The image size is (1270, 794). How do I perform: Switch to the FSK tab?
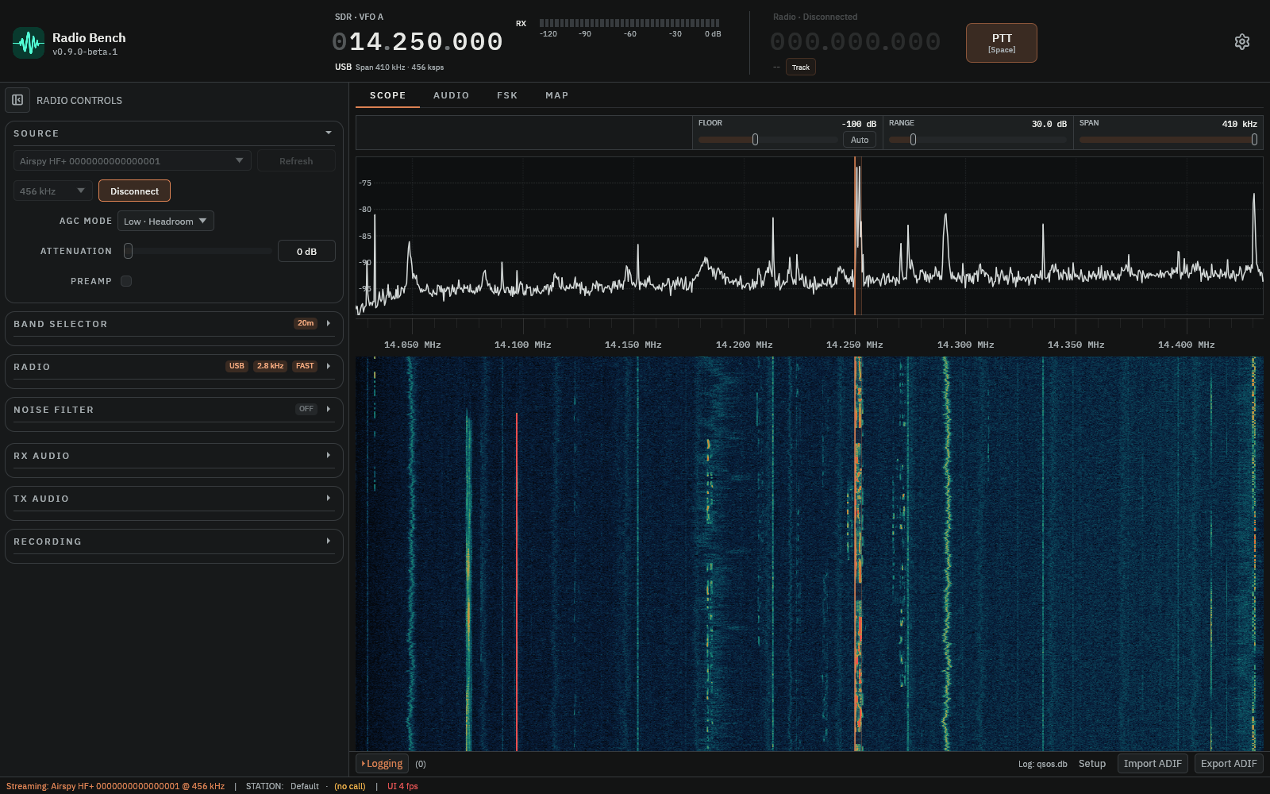pyautogui.click(x=507, y=95)
